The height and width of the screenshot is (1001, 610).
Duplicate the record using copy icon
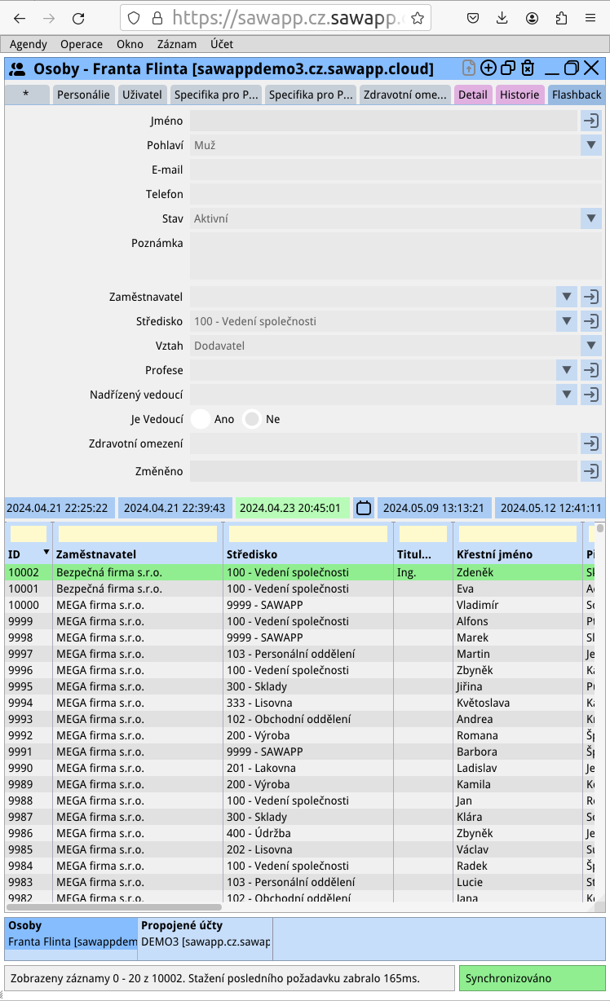tap(508, 68)
